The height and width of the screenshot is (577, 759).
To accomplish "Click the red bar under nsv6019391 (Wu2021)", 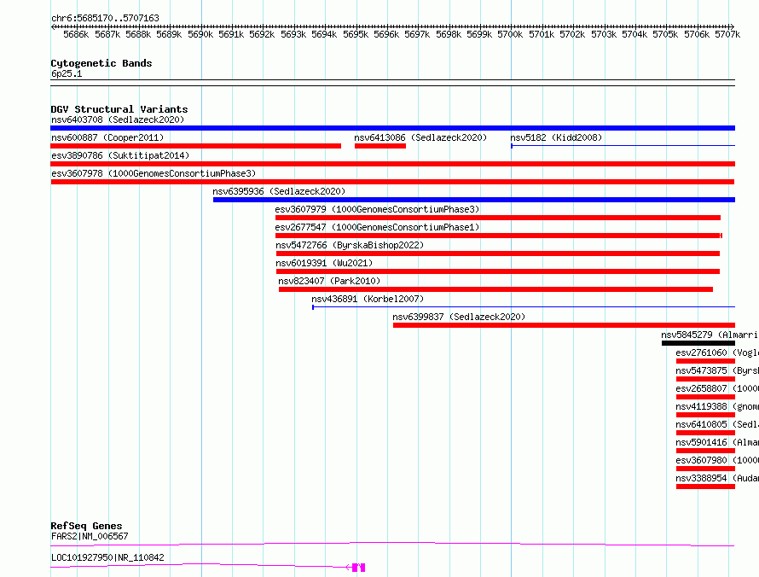I will tap(497, 271).
